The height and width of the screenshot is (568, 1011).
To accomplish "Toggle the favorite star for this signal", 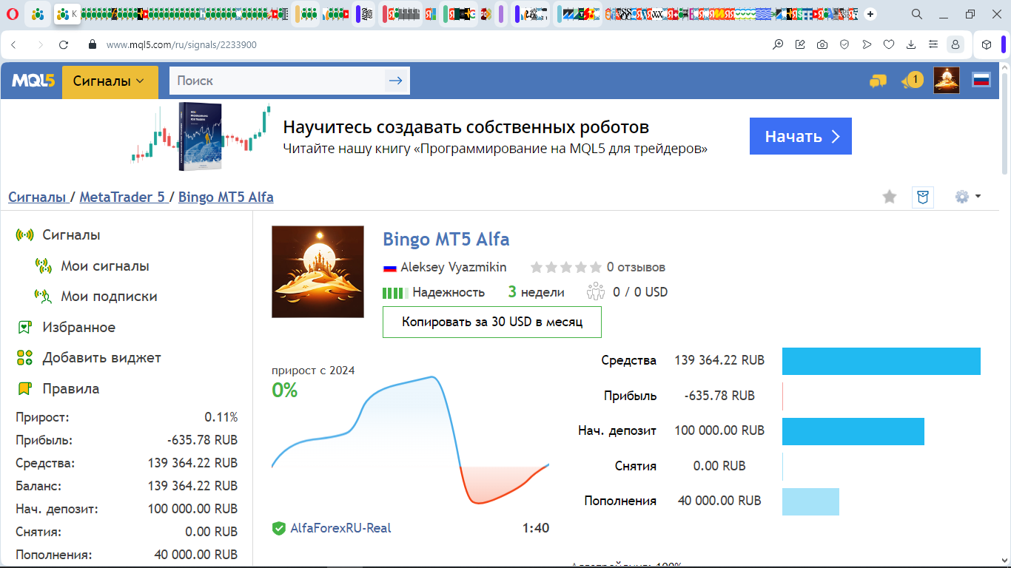I will click(890, 197).
